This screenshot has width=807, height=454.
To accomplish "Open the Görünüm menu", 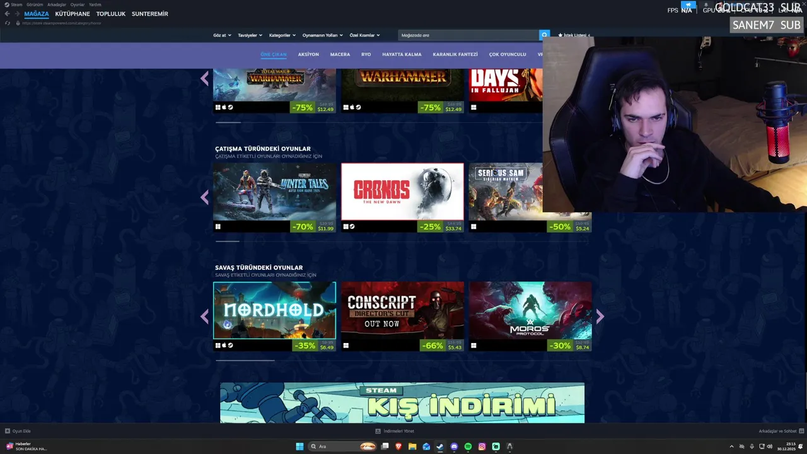I will [35, 4].
